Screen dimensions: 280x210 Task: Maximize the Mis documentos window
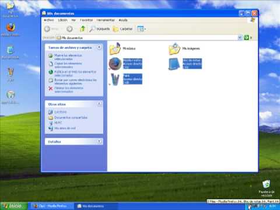pyautogui.click(x=248, y=13)
